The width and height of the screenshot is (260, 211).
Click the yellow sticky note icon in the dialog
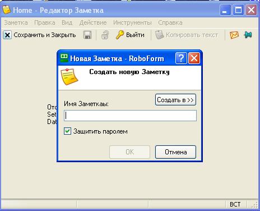[69, 77]
